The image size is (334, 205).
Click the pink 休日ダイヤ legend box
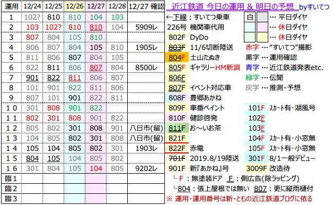click(262, 27)
